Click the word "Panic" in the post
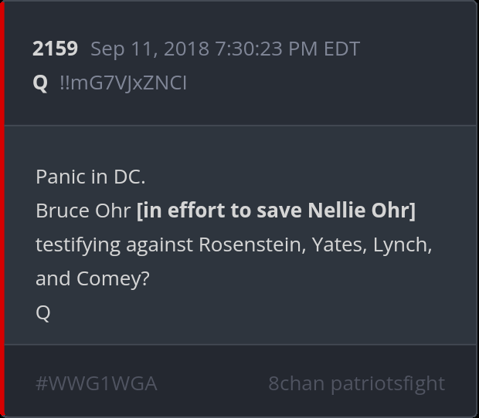The image size is (479, 418). pyautogui.click(x=60, y=177)
